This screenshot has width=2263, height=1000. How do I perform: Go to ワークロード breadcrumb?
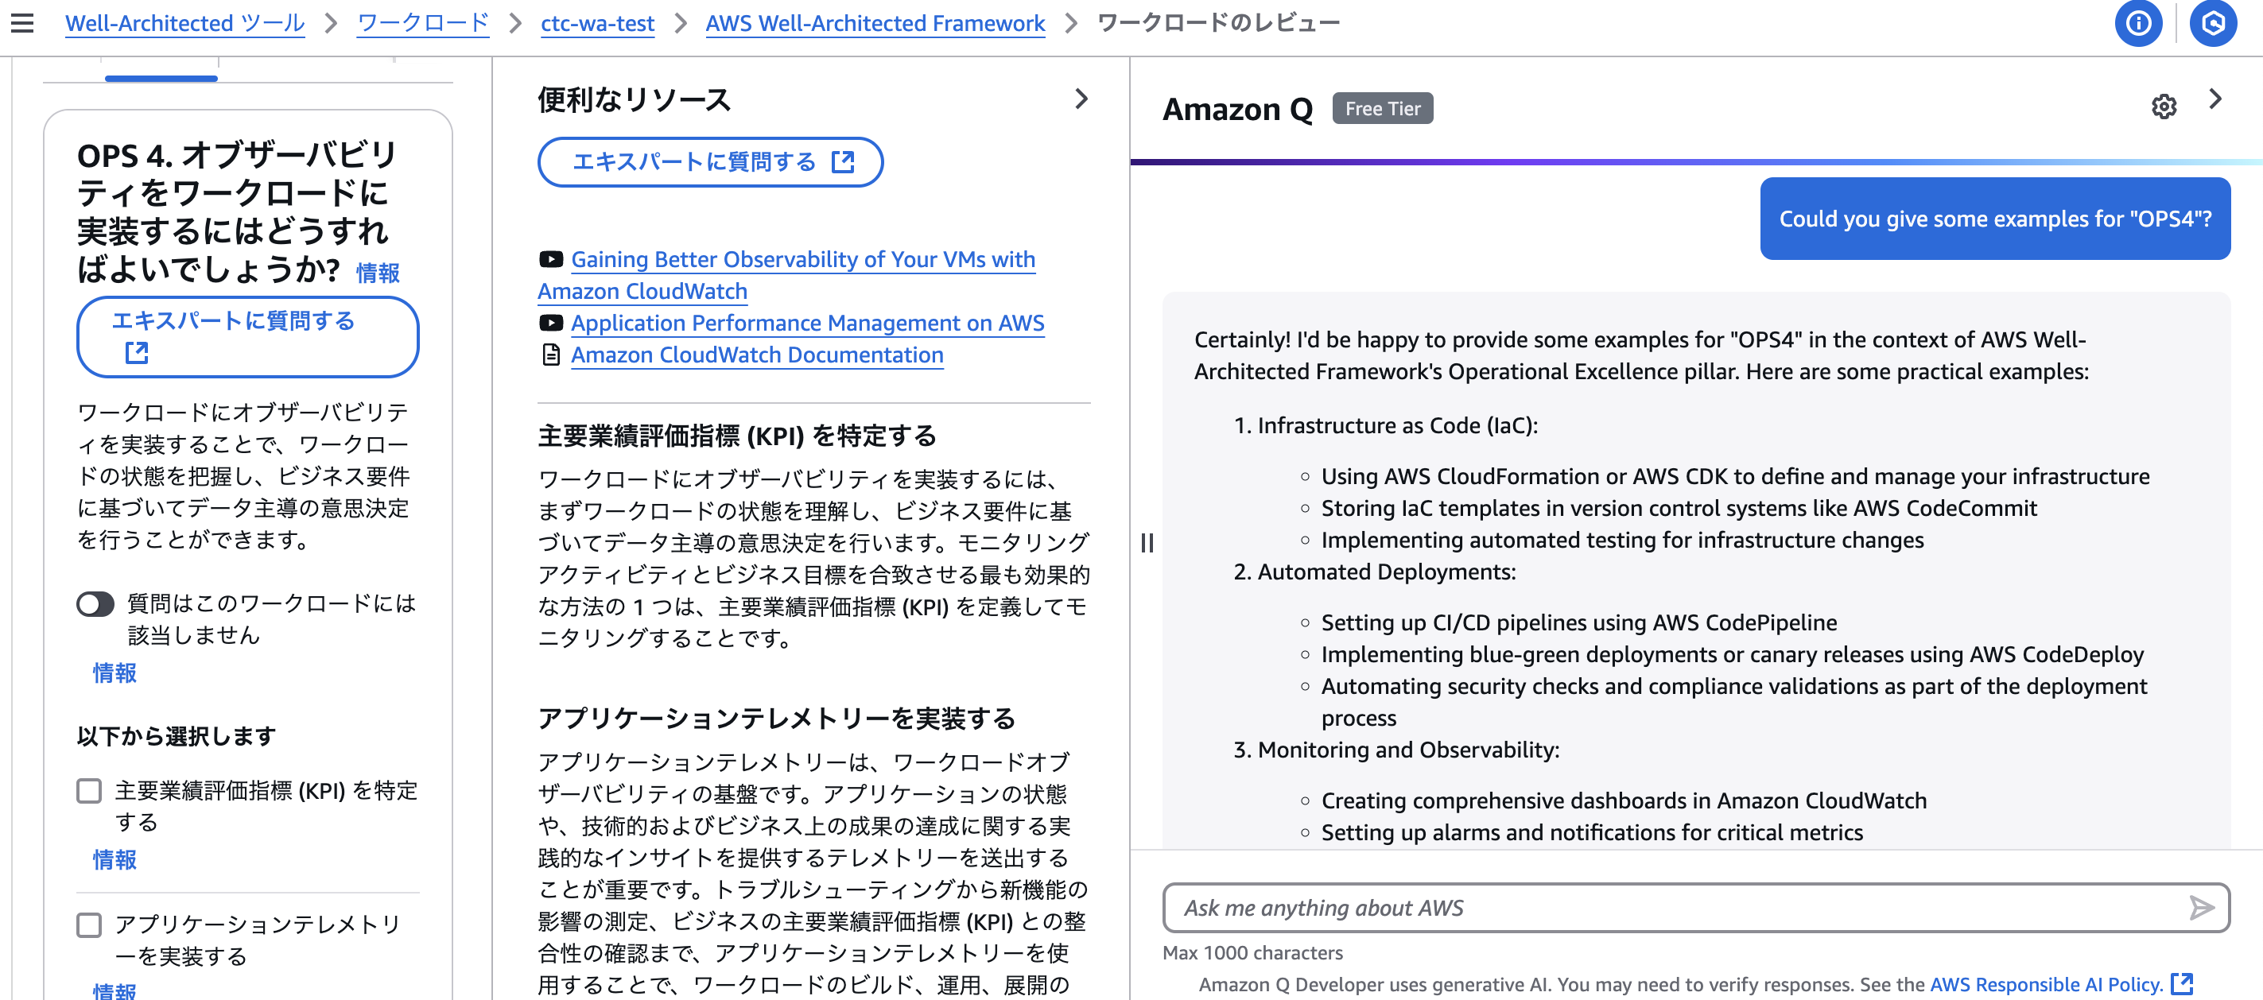422,23
